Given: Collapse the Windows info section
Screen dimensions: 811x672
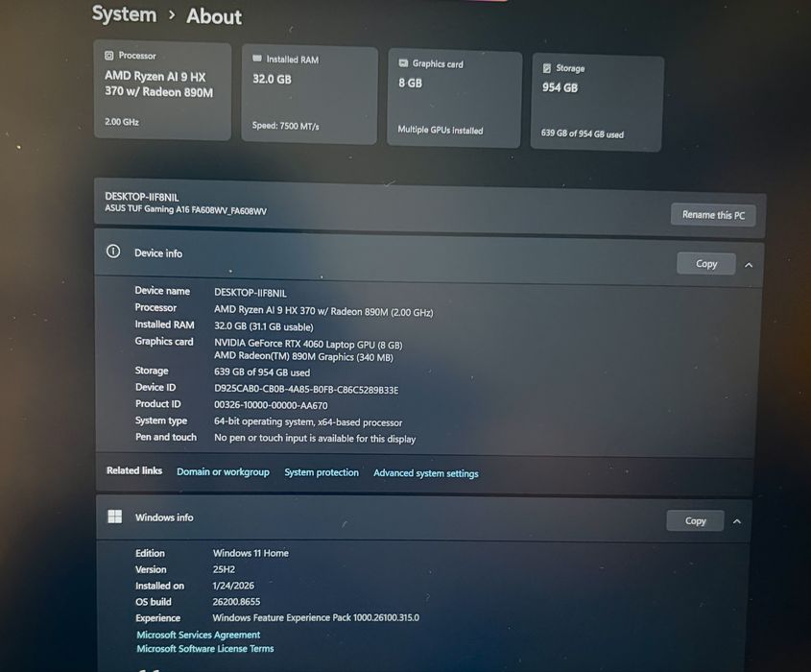Looking at the screenshot, I should pyautogui.click(x=737, y=521).
